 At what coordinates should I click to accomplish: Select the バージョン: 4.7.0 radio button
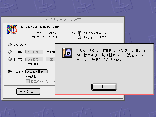(79, 37)
